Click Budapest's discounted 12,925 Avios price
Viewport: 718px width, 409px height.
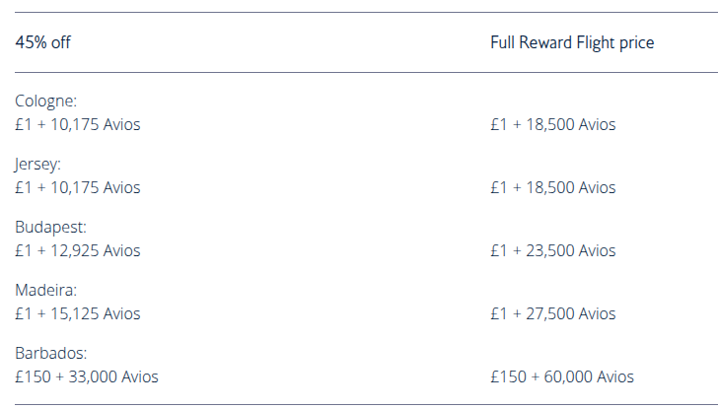[x=78, y=250]
